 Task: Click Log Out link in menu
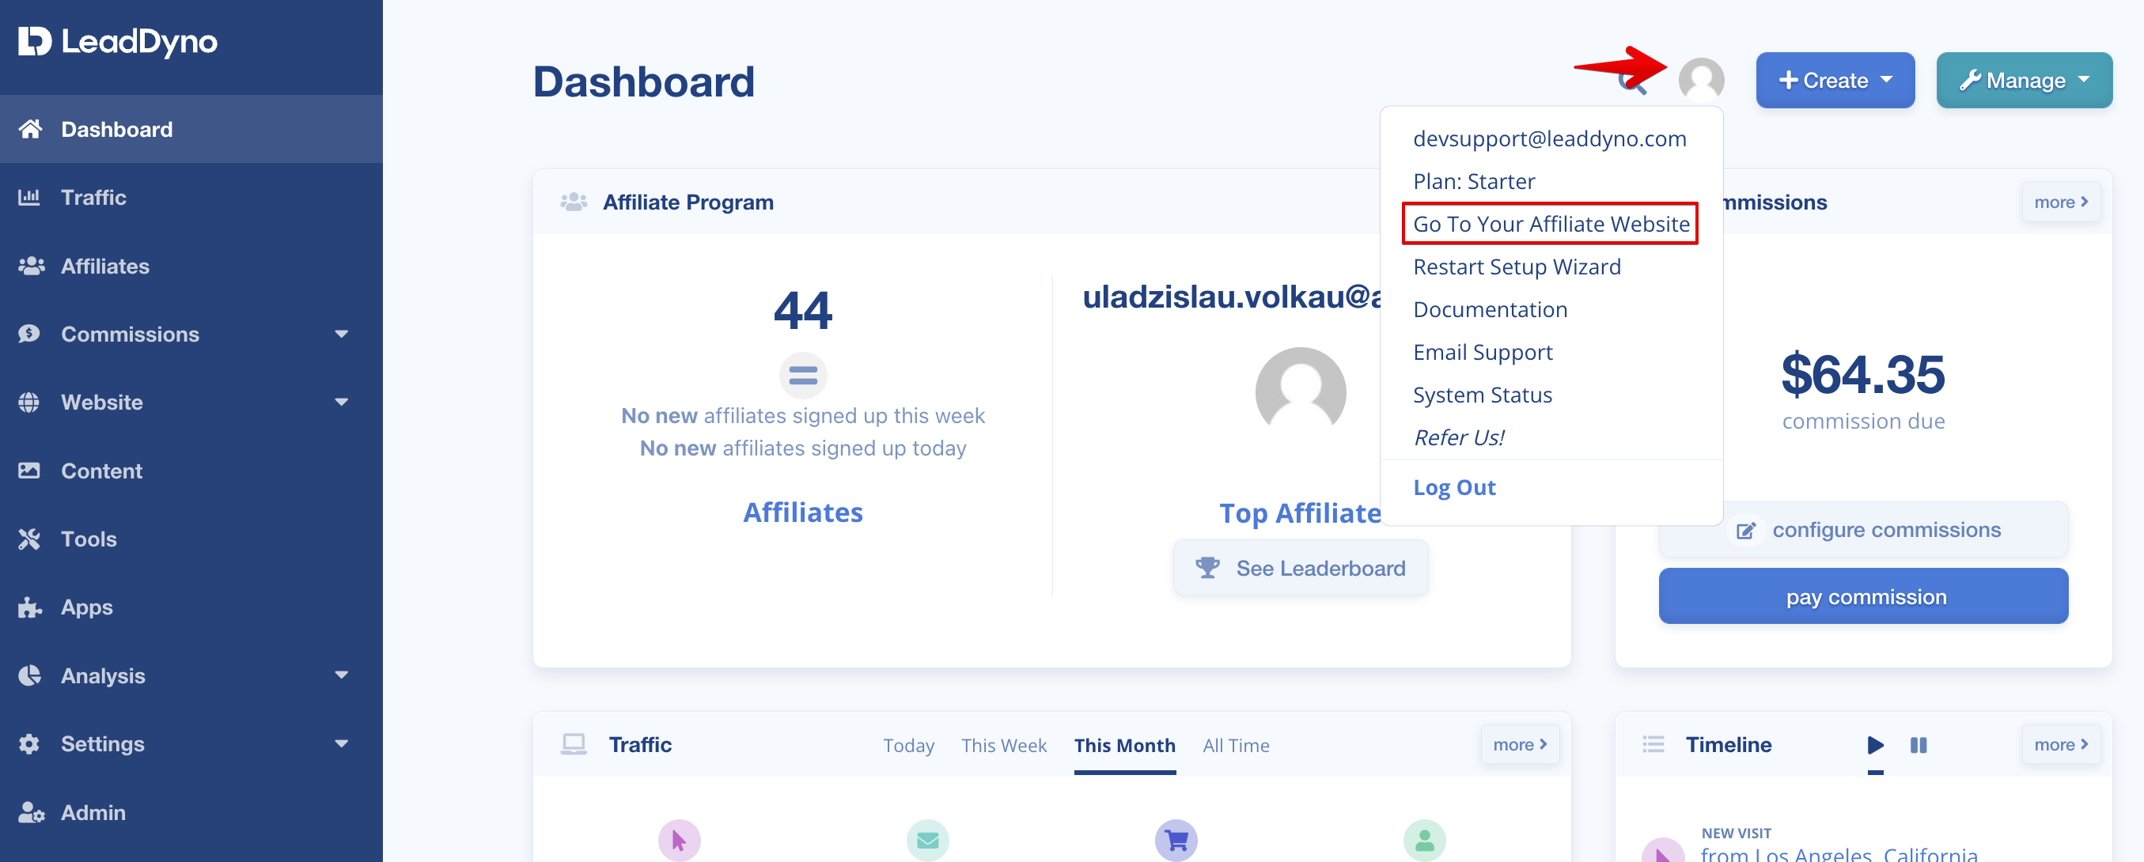click(1453, 488)
